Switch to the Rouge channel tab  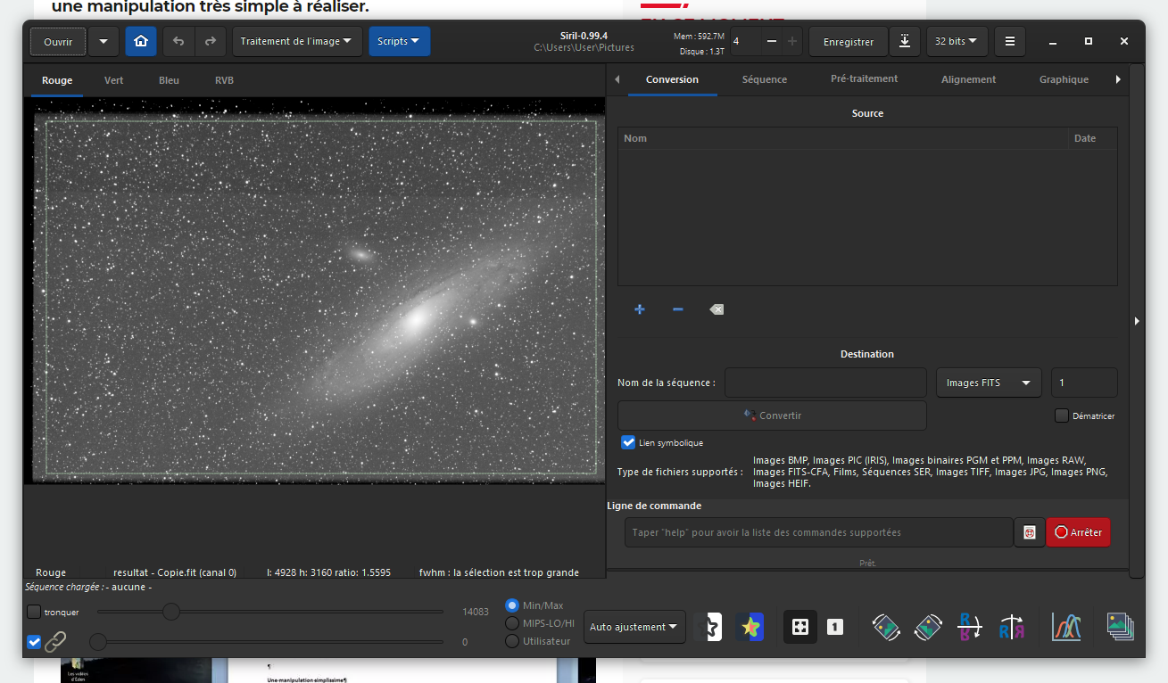(x=57, y=80)
